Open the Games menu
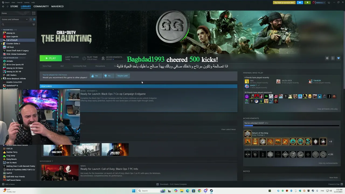The image size is (345, 194). click(27, 2)
